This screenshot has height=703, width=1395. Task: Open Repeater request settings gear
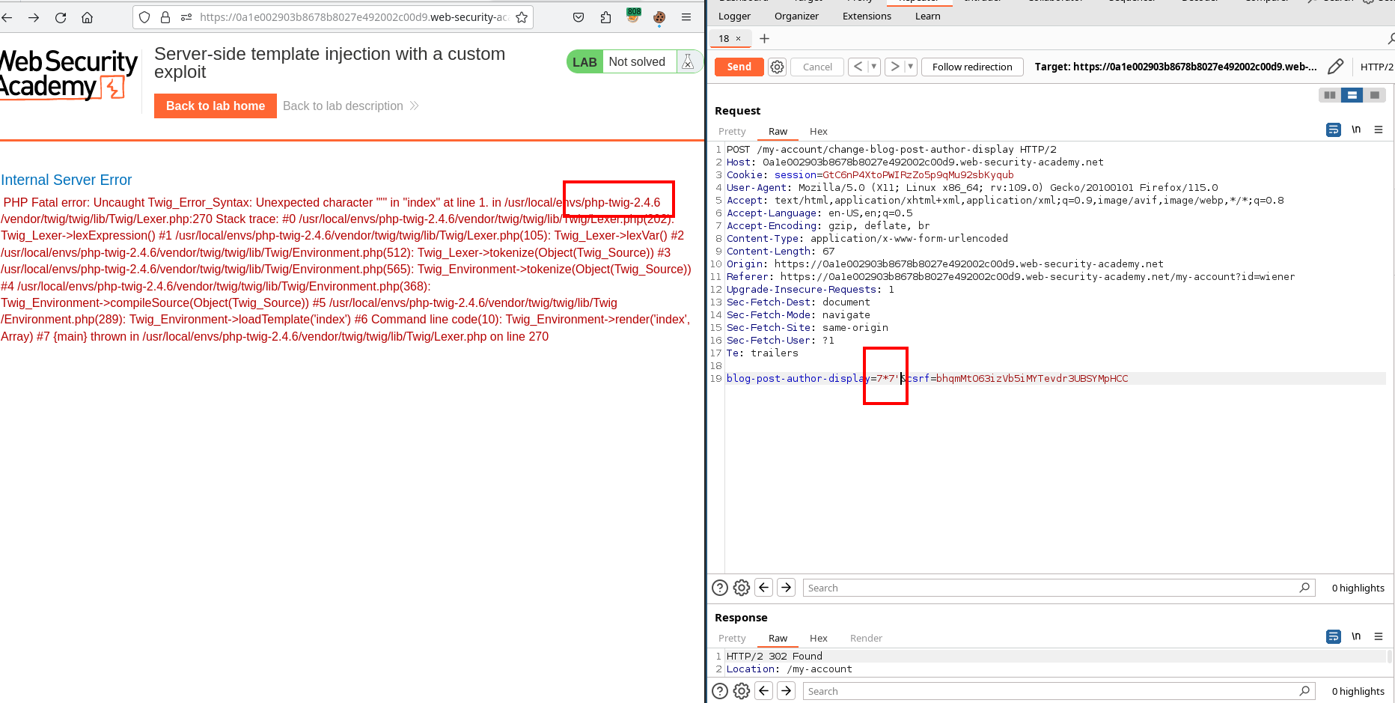[x=778, y=67]
